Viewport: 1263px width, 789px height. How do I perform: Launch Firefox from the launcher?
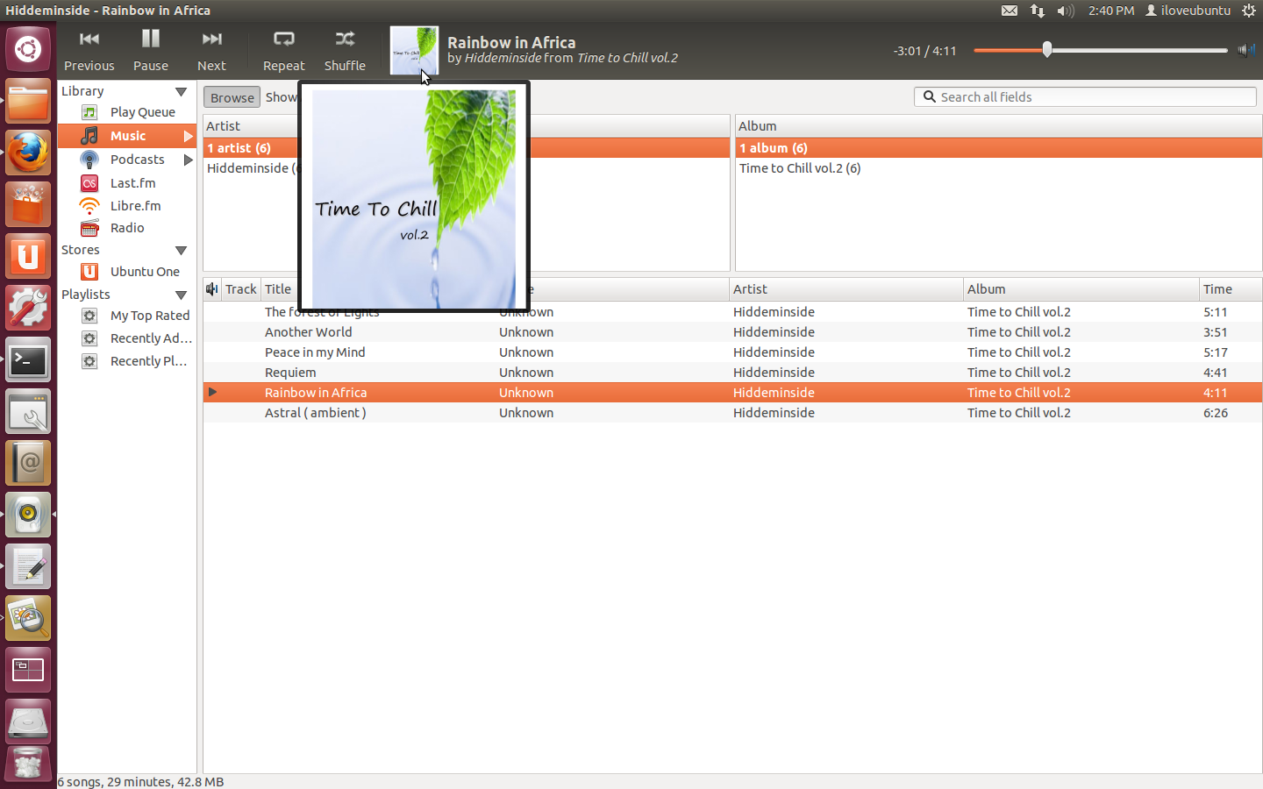[x=28, y=153]
